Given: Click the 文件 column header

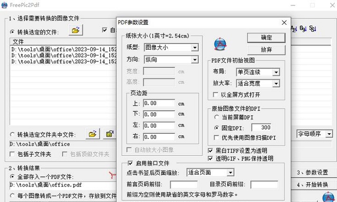Looking at the screenshot, I should coord(63,42).
